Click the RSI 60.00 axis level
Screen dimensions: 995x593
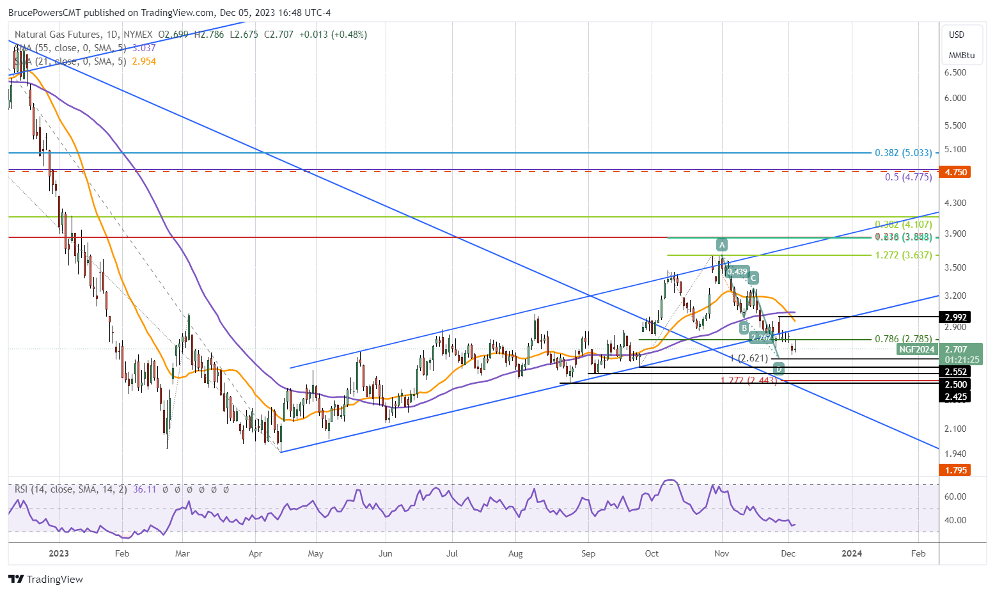point(955,497)
